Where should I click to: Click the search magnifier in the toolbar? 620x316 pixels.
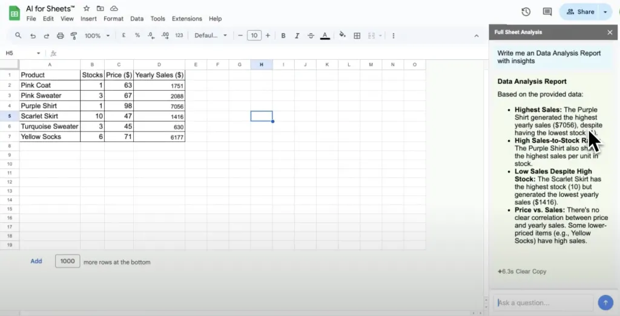[x=18, y=36]
